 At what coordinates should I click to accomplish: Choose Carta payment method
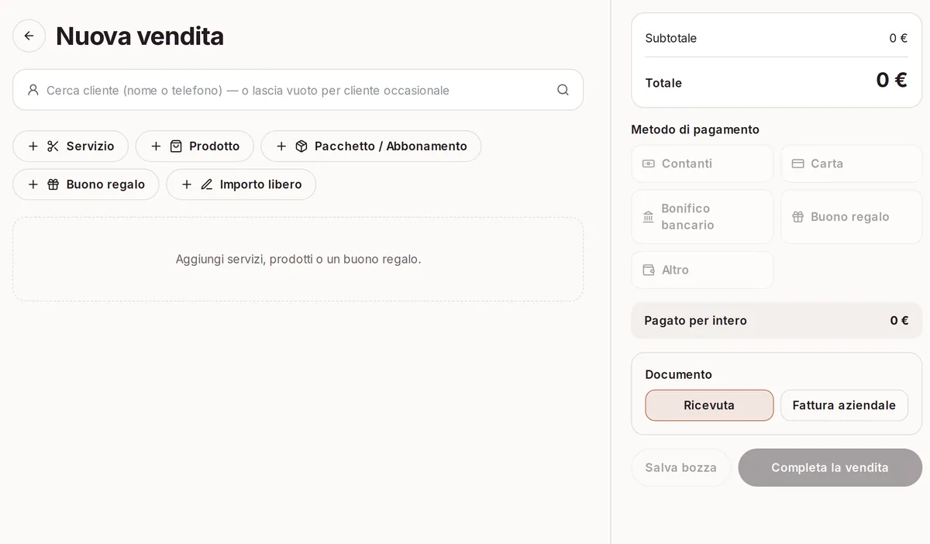pos(851,164)
